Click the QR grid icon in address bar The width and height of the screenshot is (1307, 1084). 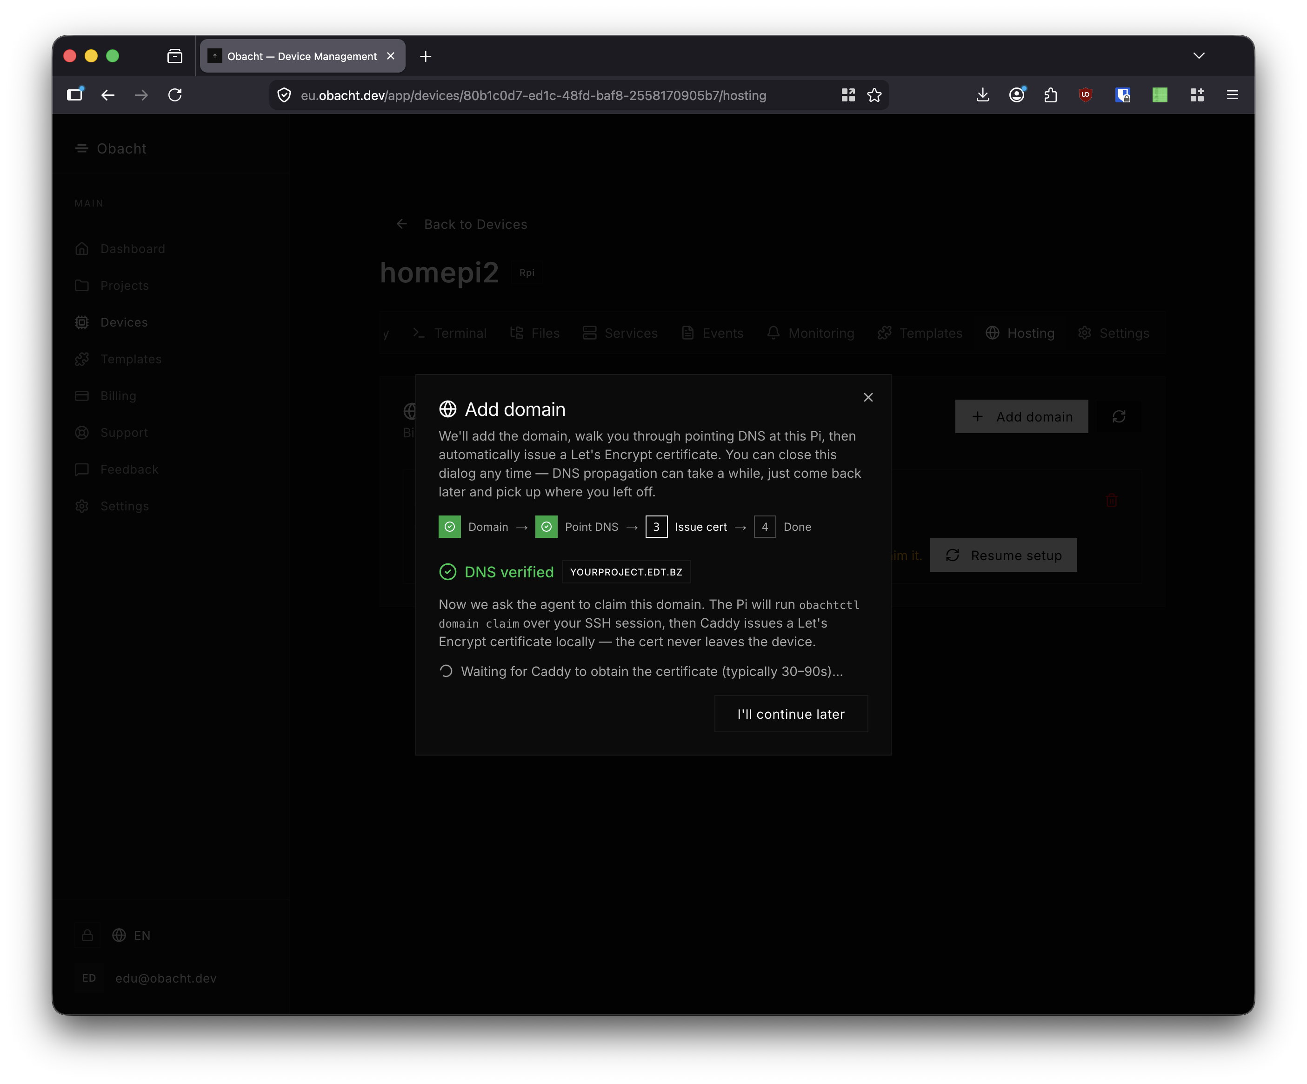847,95
